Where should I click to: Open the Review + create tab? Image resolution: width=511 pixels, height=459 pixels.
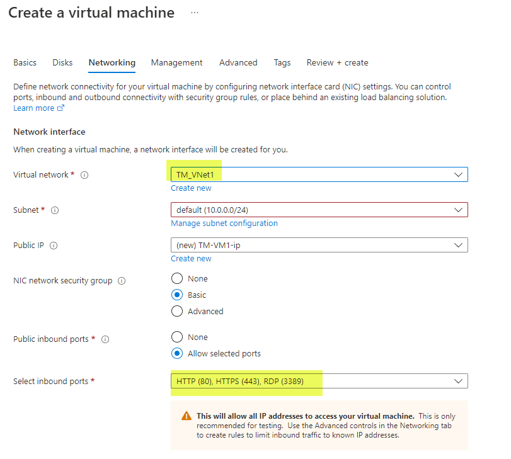[x=337, y=62]
